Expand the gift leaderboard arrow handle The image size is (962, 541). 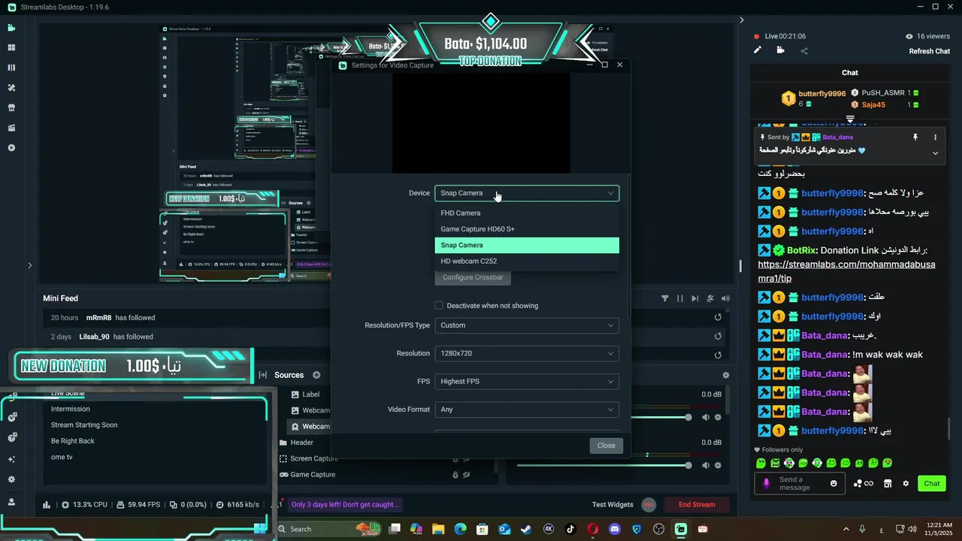pyautogui.click(x=850, y=119)
